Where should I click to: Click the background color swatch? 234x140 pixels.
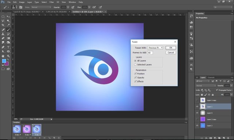7,64
